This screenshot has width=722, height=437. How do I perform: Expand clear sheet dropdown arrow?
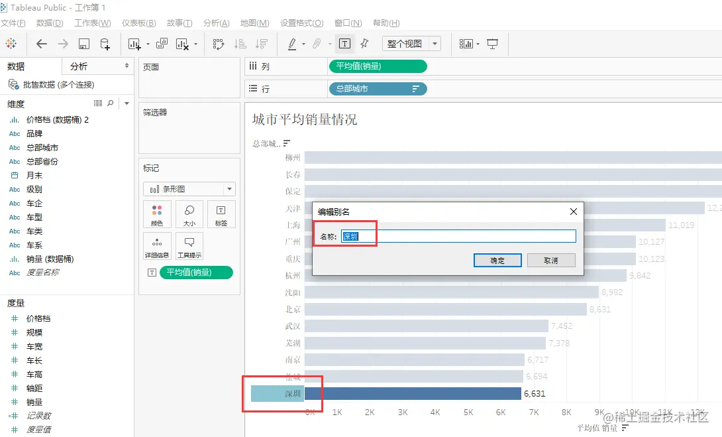pos(195,44)
